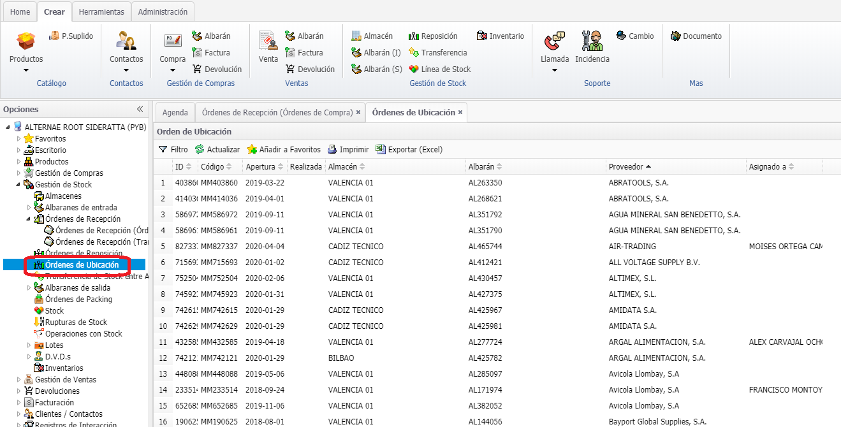Collapse the Opciones side panel

coord(140,109)
